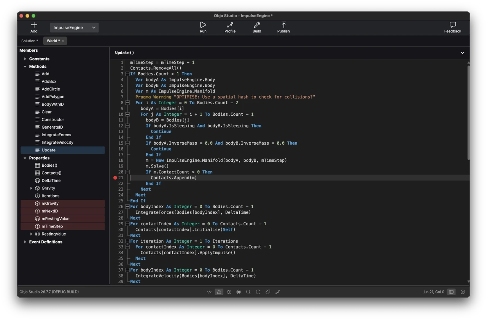Collapse the code fold at line 32
487x320 pixels.
click(127, 241)
